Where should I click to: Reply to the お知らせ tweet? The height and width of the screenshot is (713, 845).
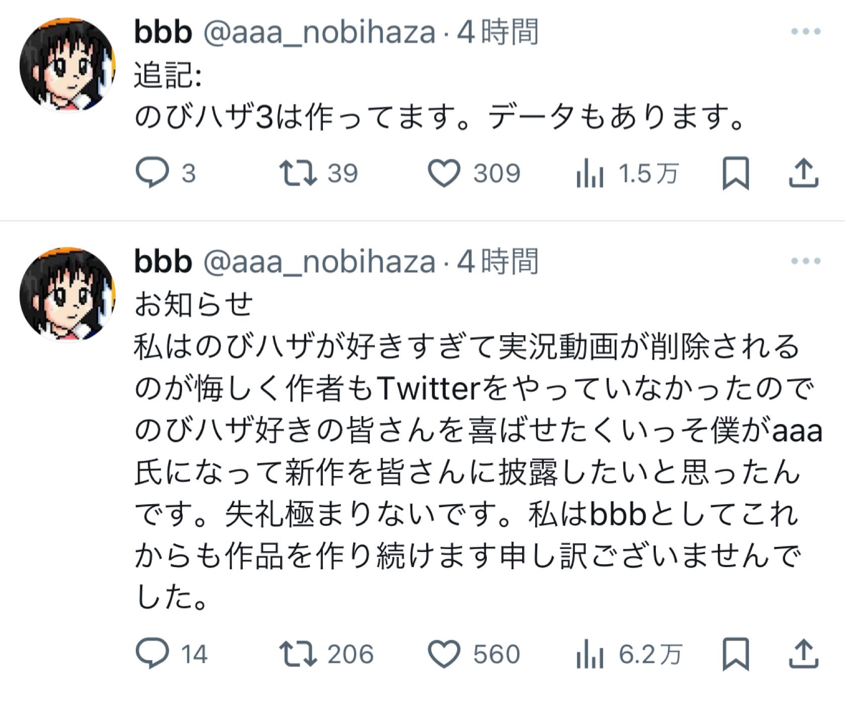[152, 654]
